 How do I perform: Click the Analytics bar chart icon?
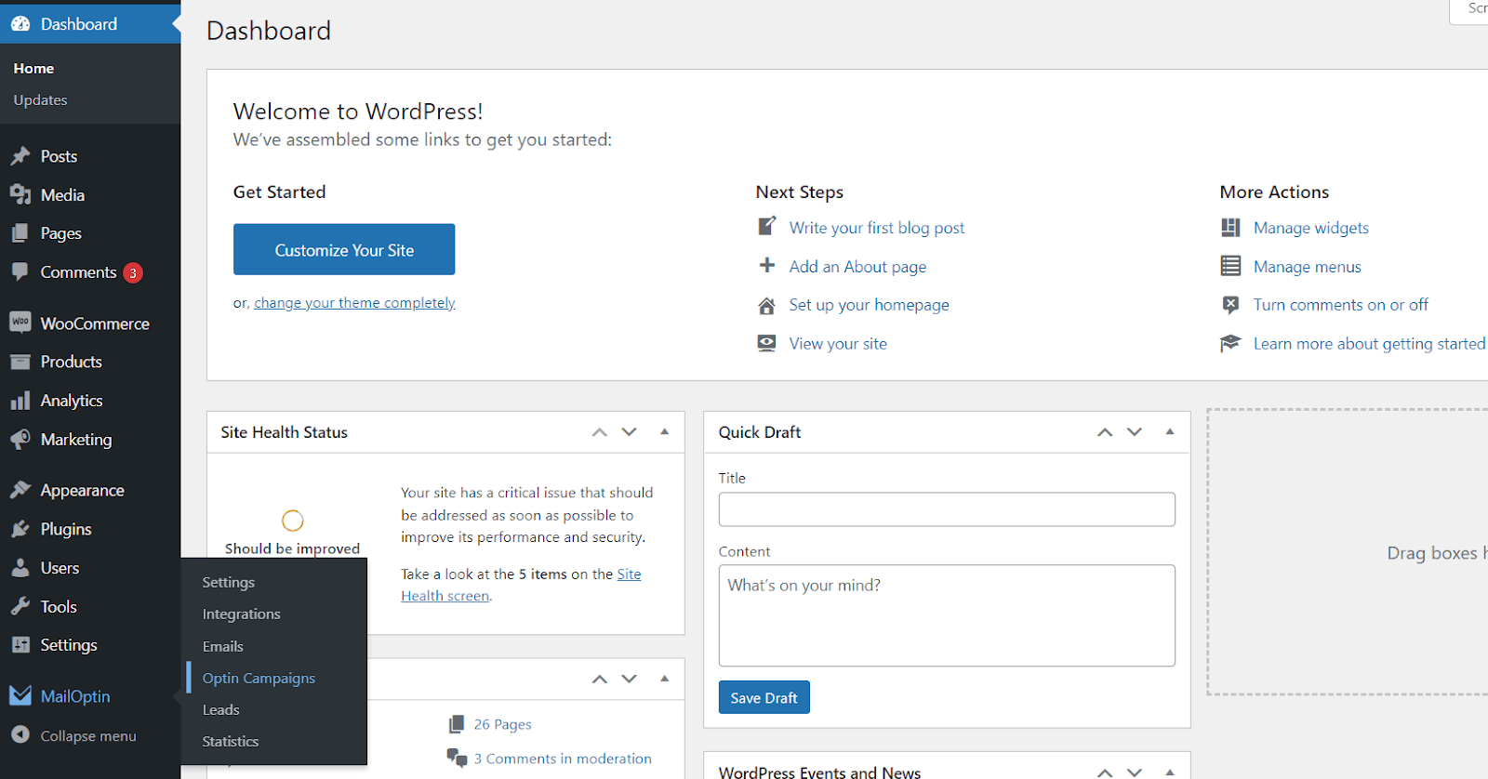point(20,401)
